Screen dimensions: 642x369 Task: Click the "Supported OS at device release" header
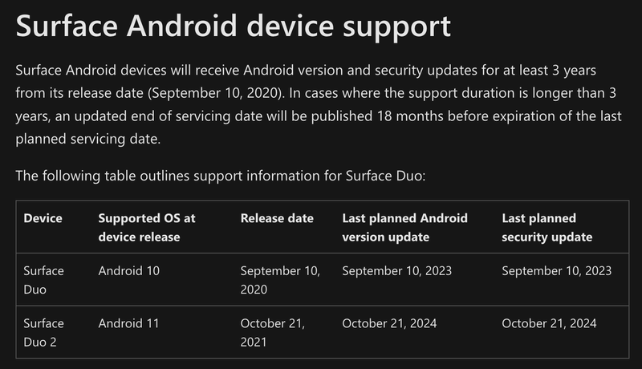click(x=146, y=227)
